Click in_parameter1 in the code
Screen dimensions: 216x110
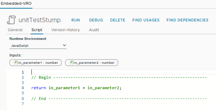coord(64,88)
